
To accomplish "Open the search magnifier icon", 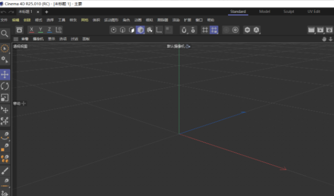I will pos(5,33).
